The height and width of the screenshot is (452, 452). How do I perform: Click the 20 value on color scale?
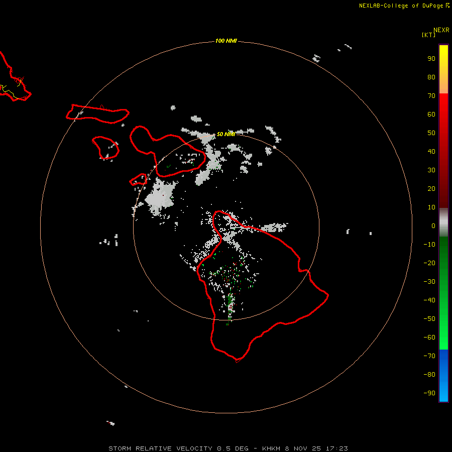coord(431,188)
